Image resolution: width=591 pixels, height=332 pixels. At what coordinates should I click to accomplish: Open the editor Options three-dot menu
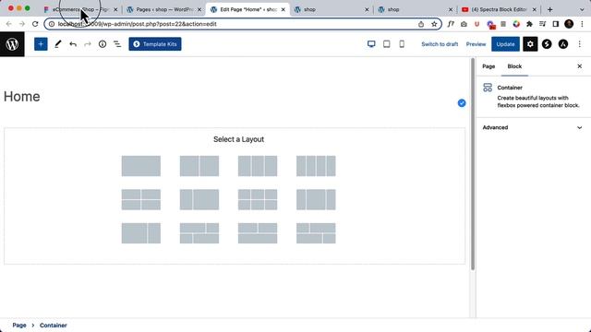(x=579, y=44)
